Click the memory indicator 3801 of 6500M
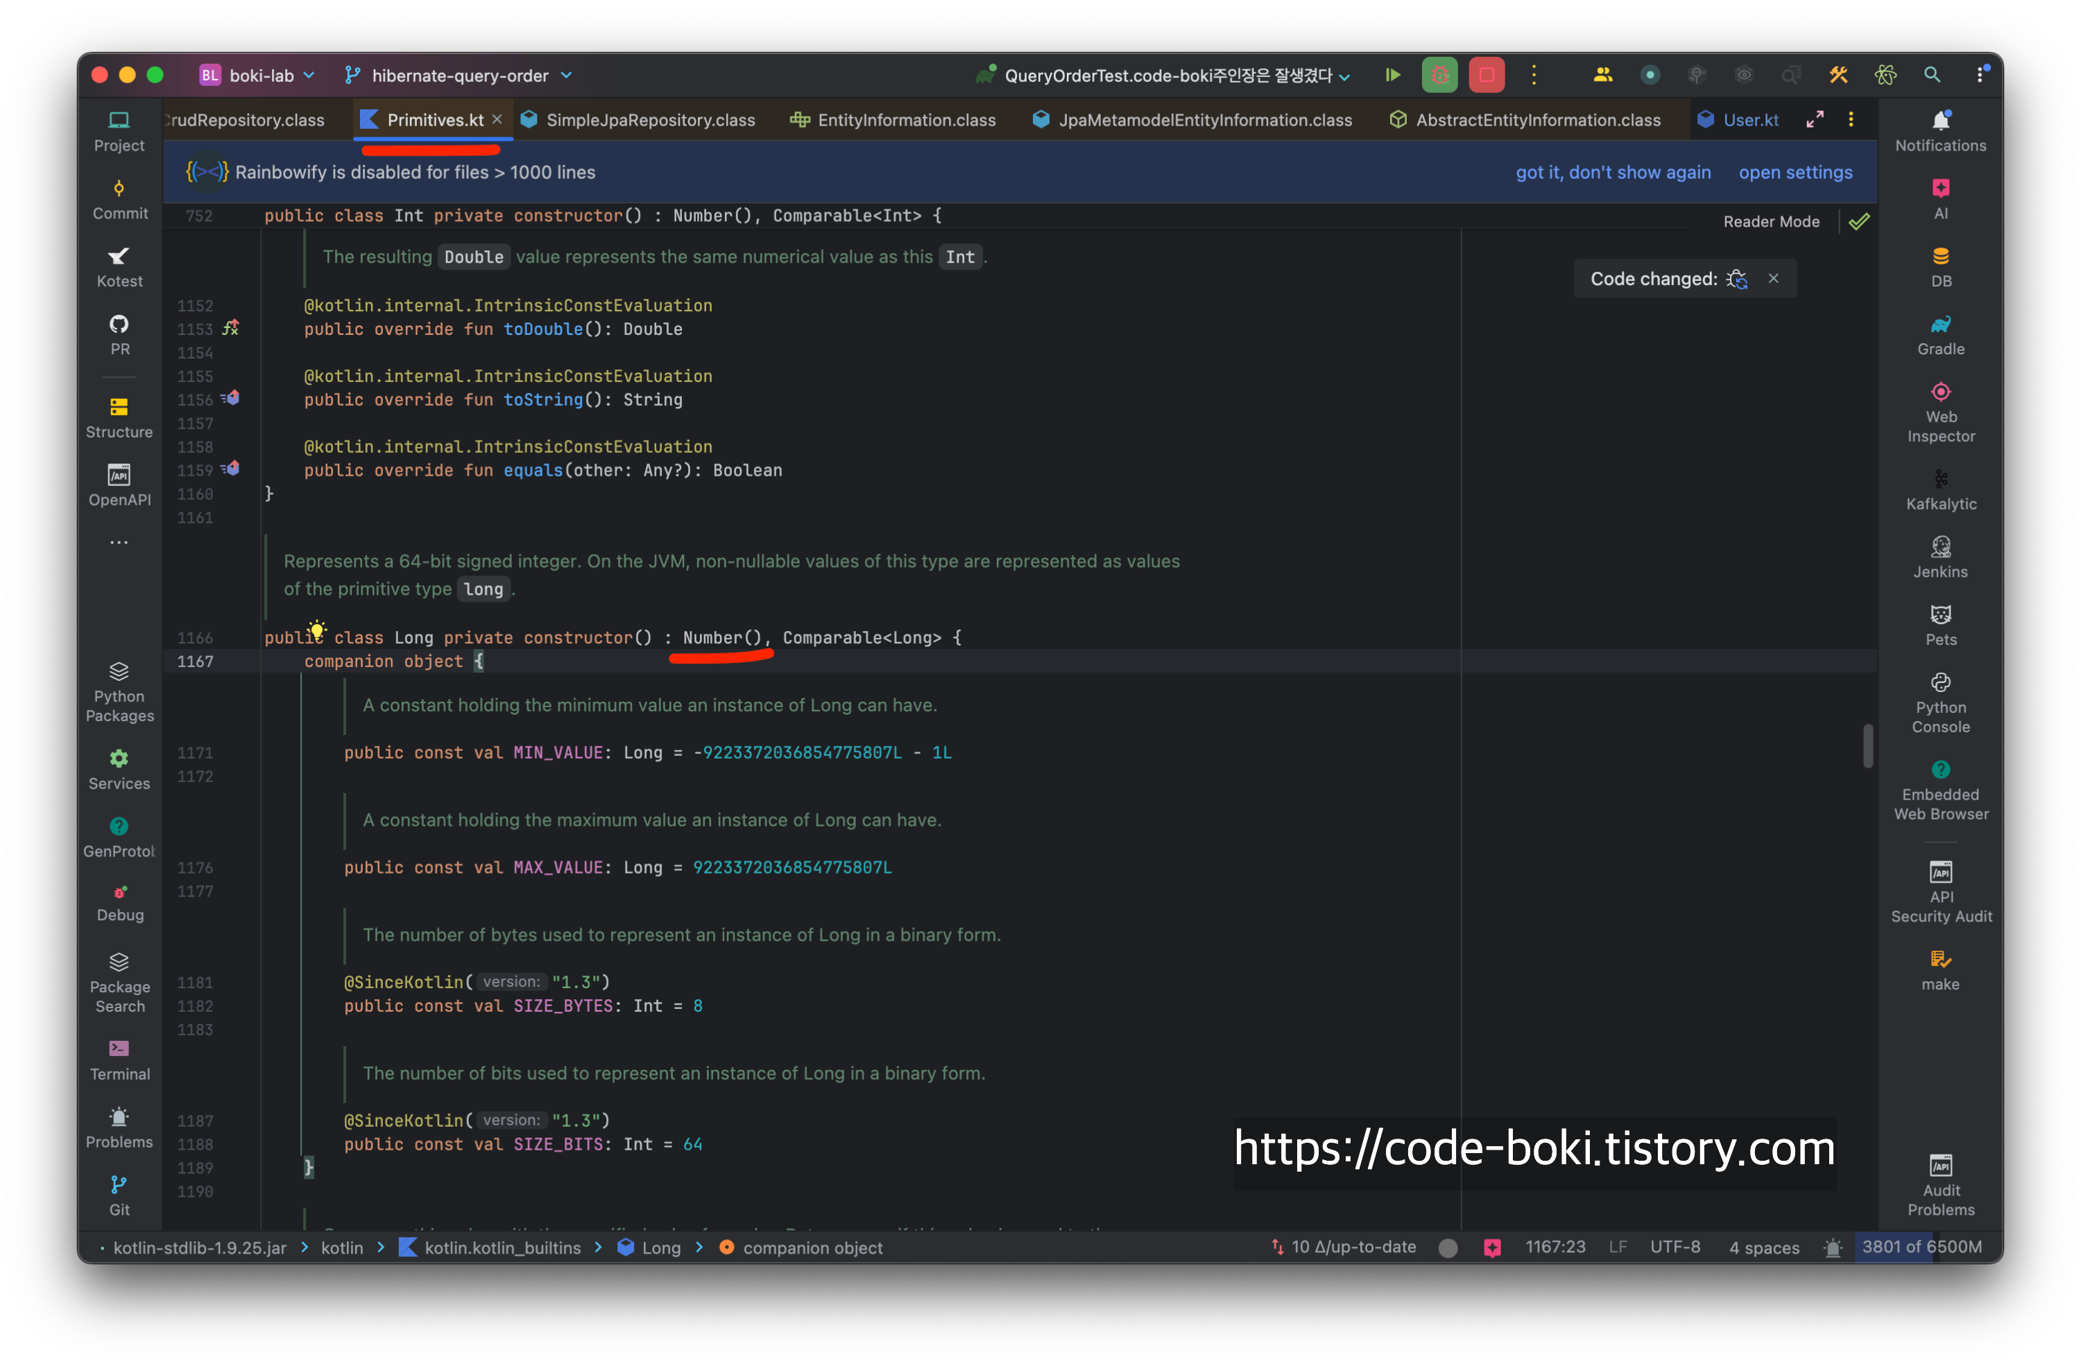Viewport: 2081px width, 1366px height. (1921, 1247)
